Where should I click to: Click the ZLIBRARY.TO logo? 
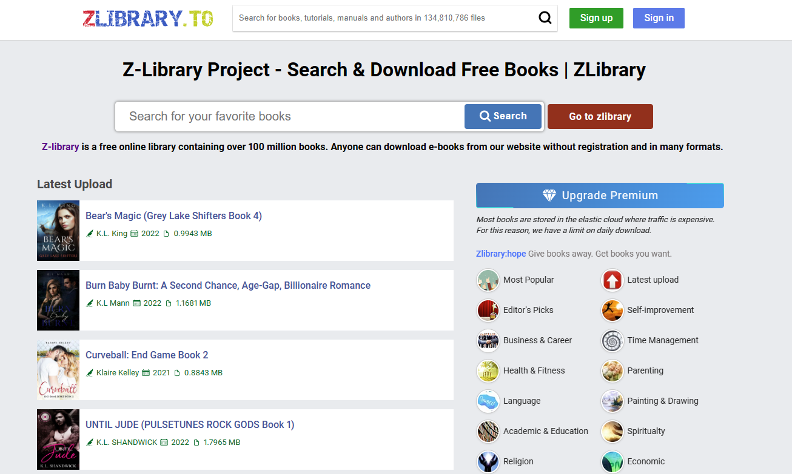148,18
